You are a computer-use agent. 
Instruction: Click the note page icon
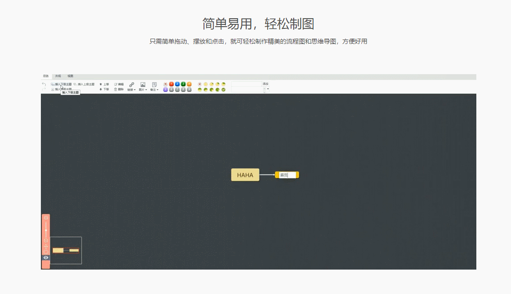click(x=154, y=85)
